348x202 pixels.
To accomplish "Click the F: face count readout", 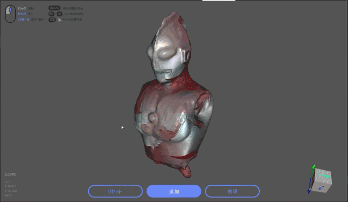I will coord(11,186).
